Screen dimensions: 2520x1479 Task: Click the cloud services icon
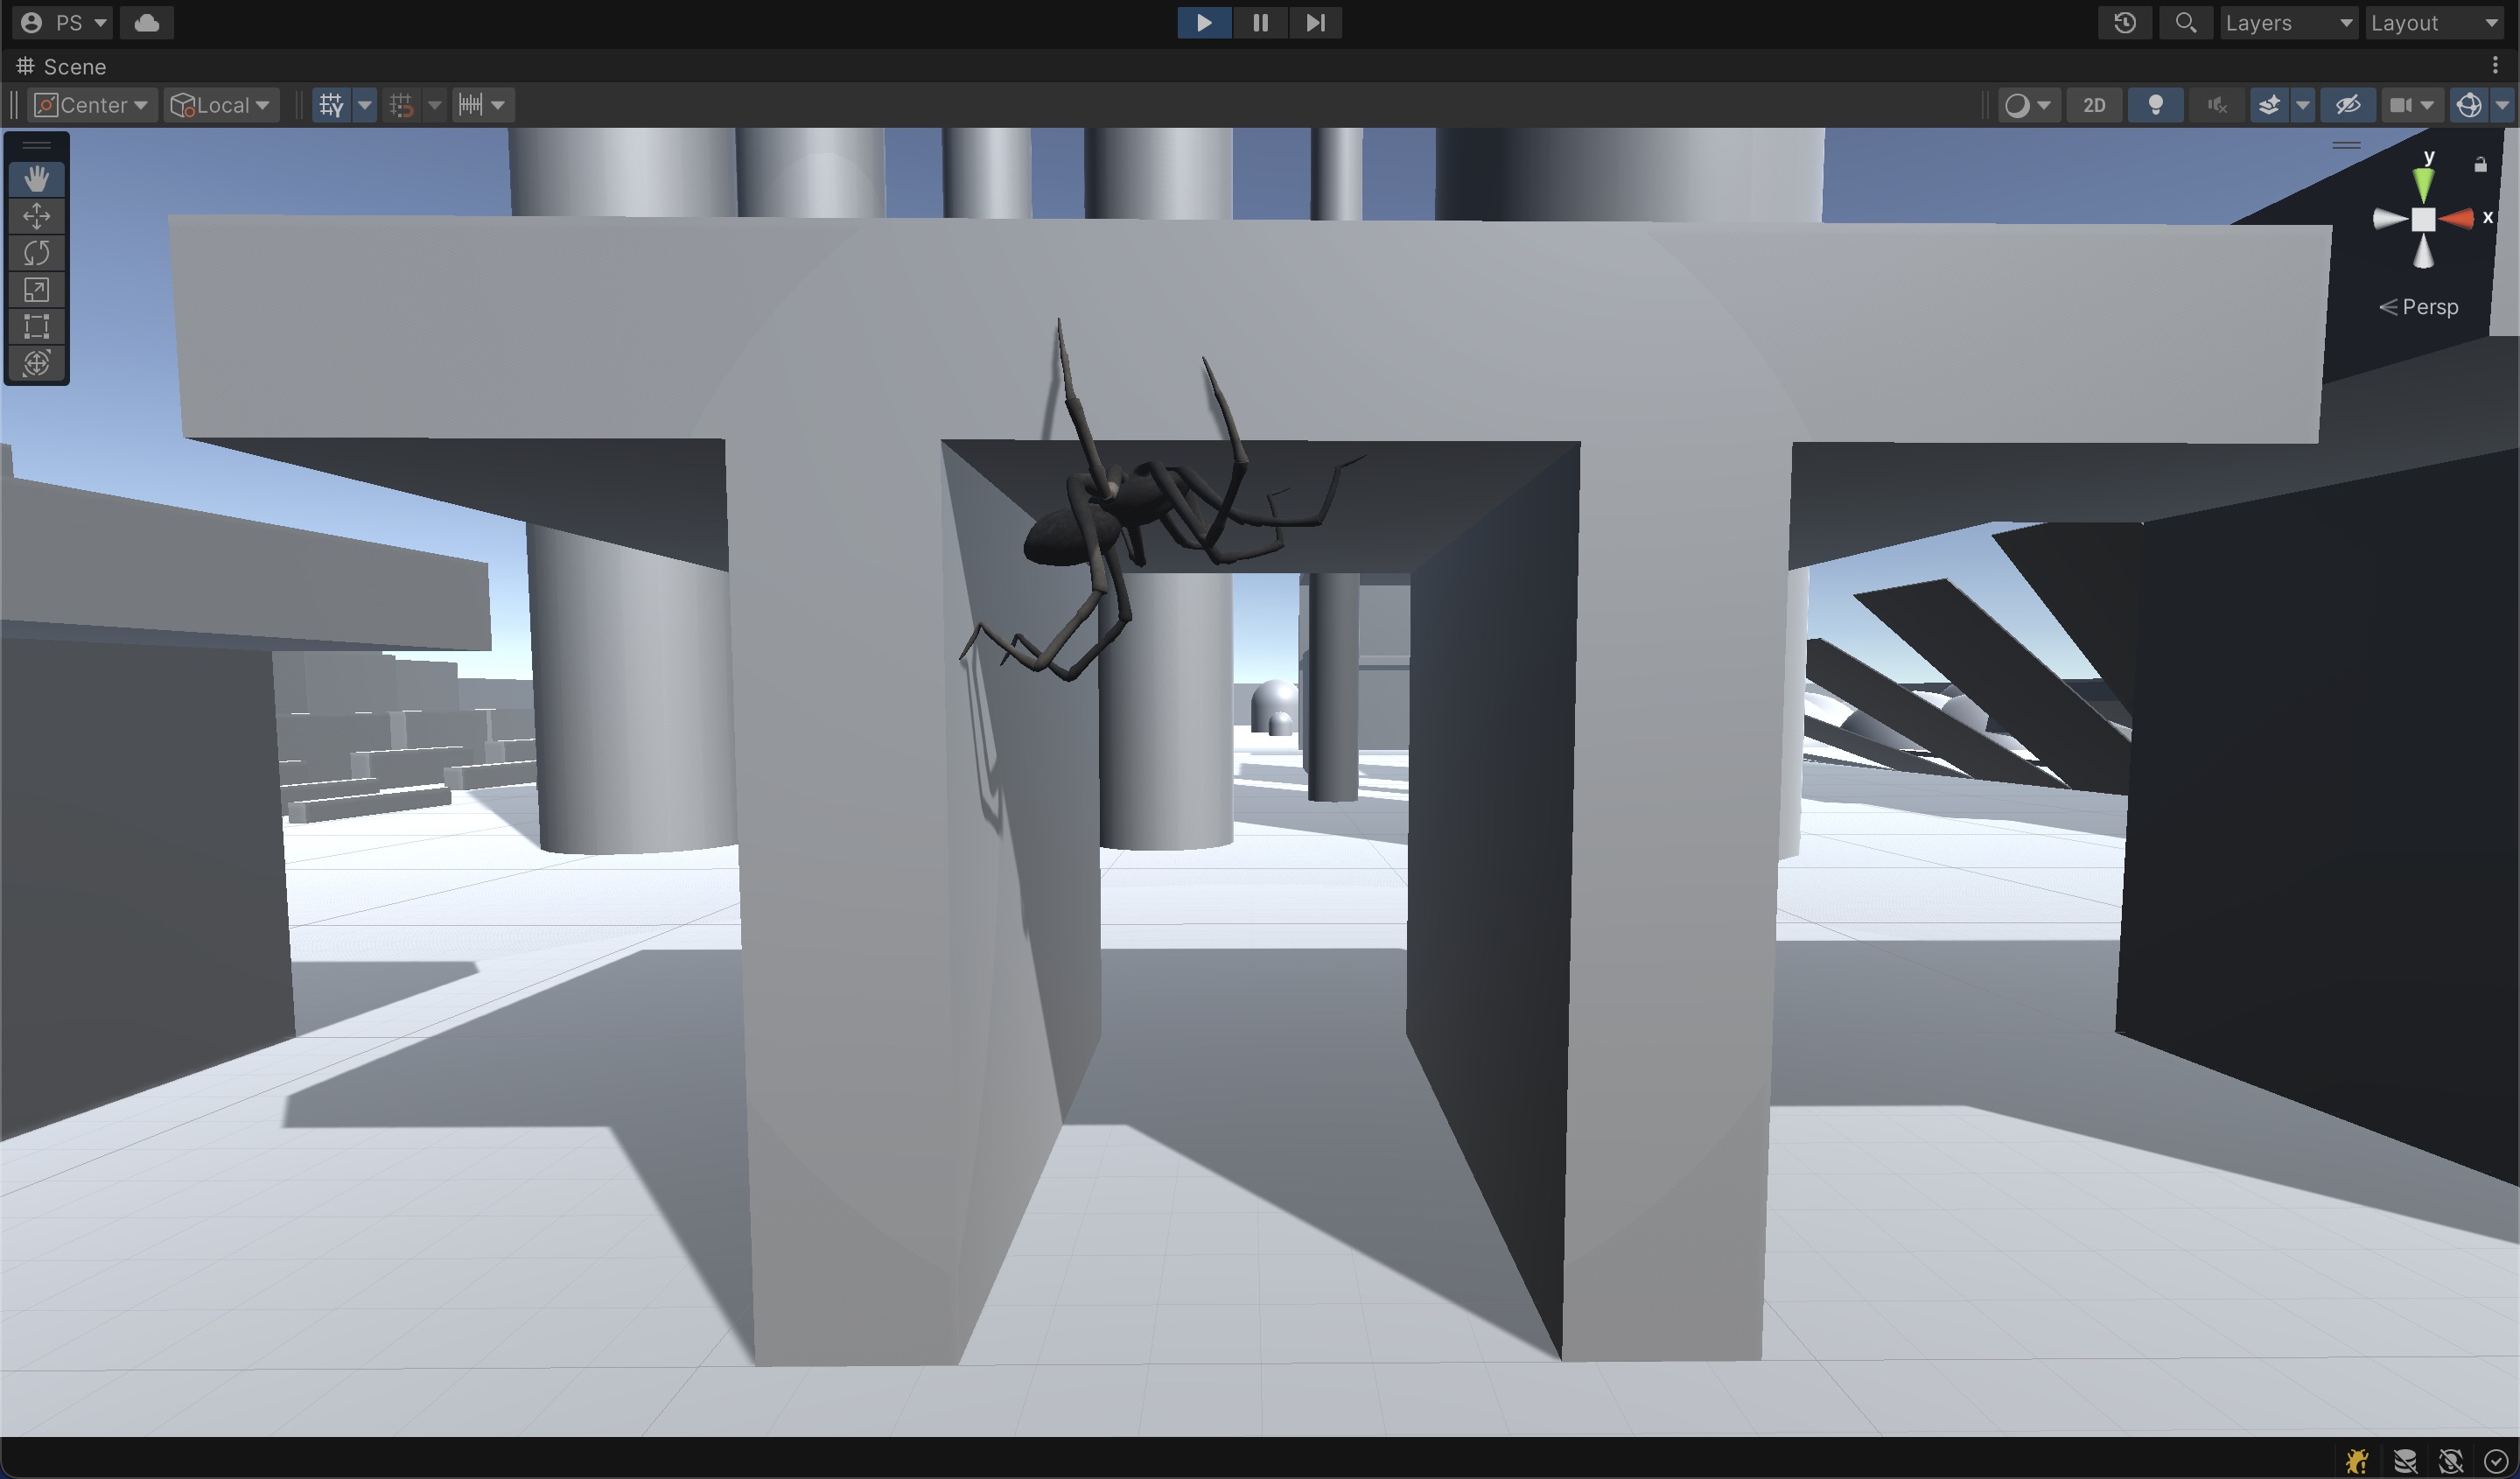coord(147,22)
